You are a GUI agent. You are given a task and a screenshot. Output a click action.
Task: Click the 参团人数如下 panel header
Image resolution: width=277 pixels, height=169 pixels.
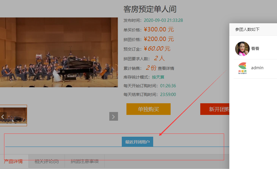click(247, 29)
